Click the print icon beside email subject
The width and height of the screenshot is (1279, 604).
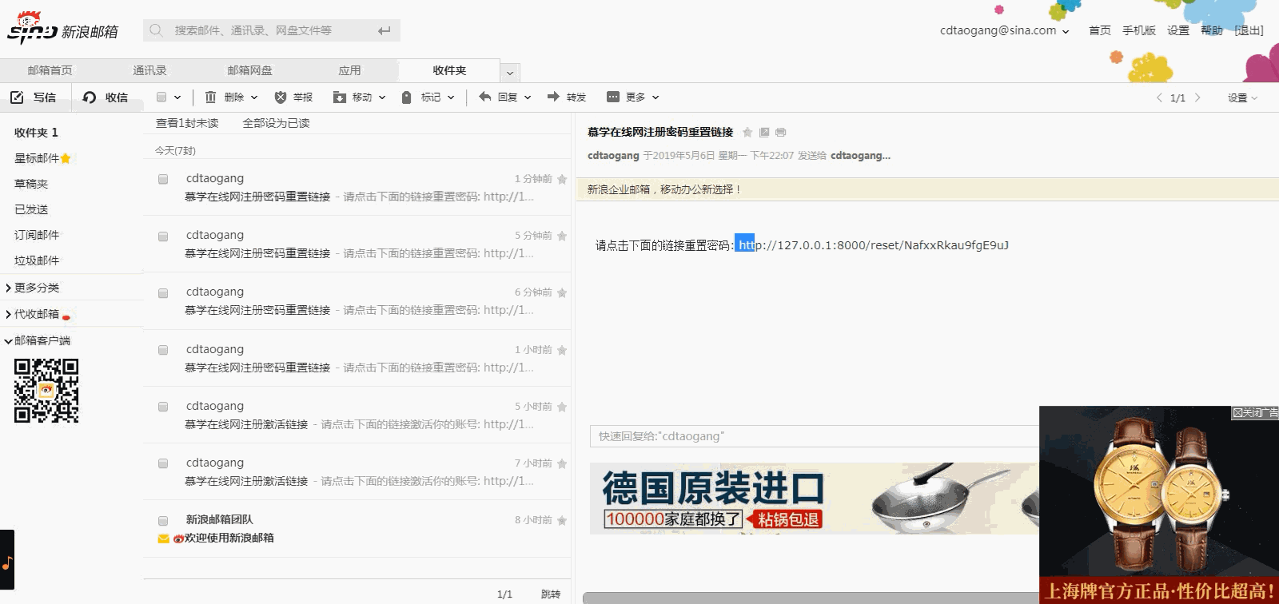point(781,133)
